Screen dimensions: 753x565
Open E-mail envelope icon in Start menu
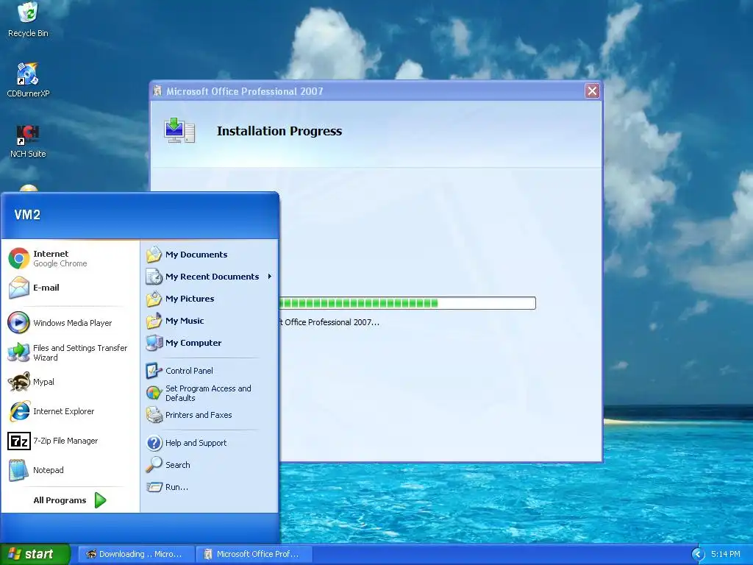19,288
